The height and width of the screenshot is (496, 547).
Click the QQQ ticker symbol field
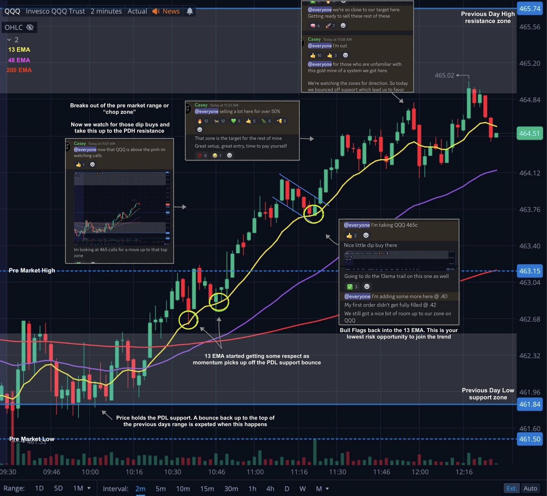pos(11,11)
